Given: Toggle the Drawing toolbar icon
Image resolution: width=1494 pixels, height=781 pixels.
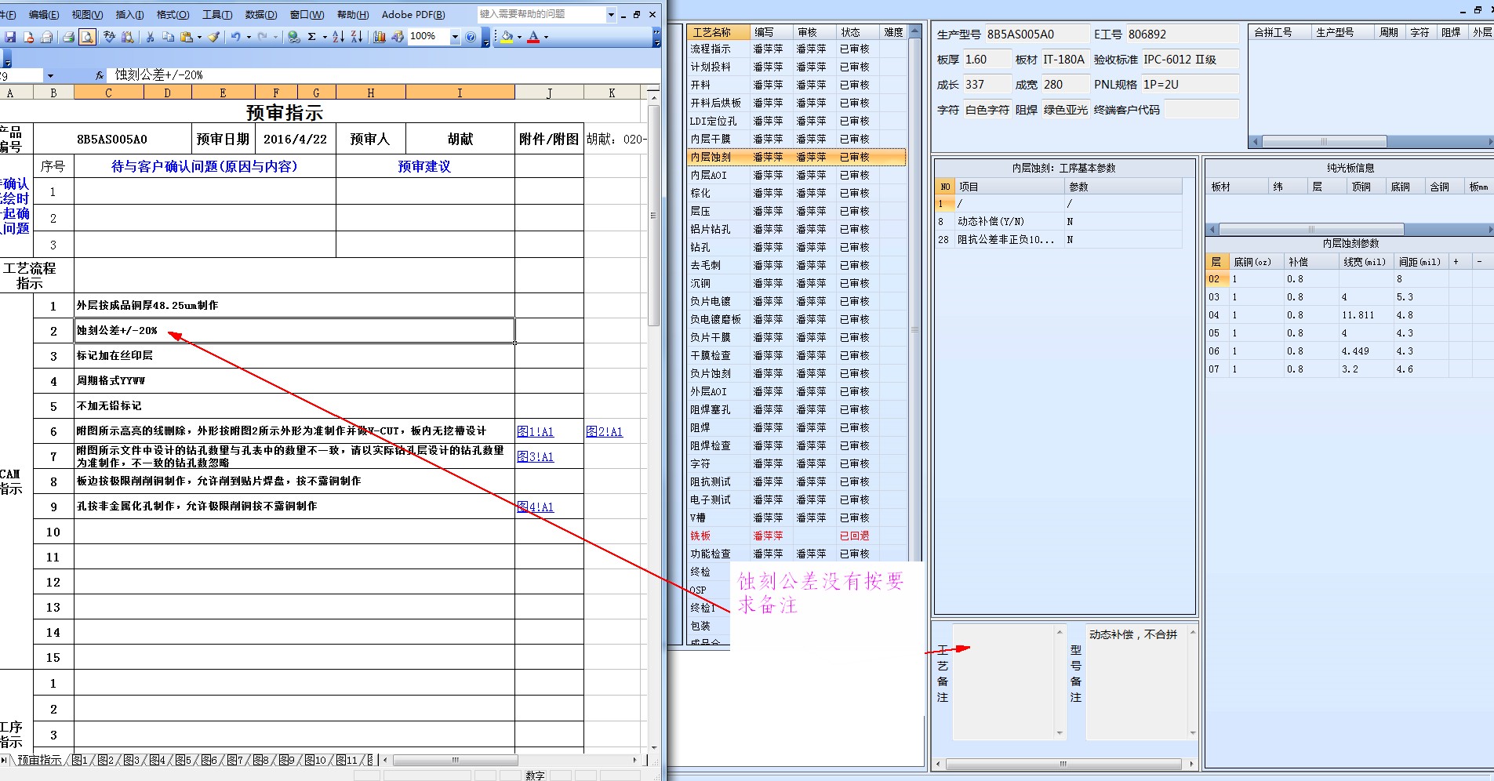Looking at the screenshot, I should tap(398, 37).
